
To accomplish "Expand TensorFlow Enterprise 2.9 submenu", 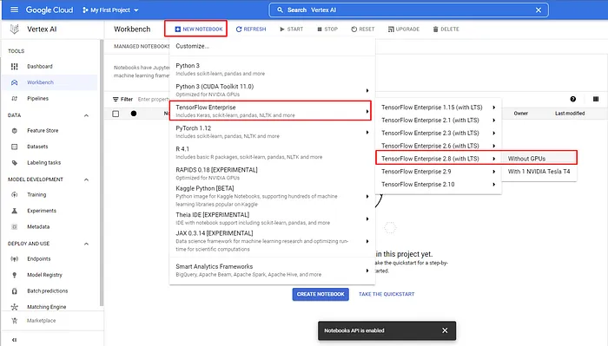I will [438, 172].
